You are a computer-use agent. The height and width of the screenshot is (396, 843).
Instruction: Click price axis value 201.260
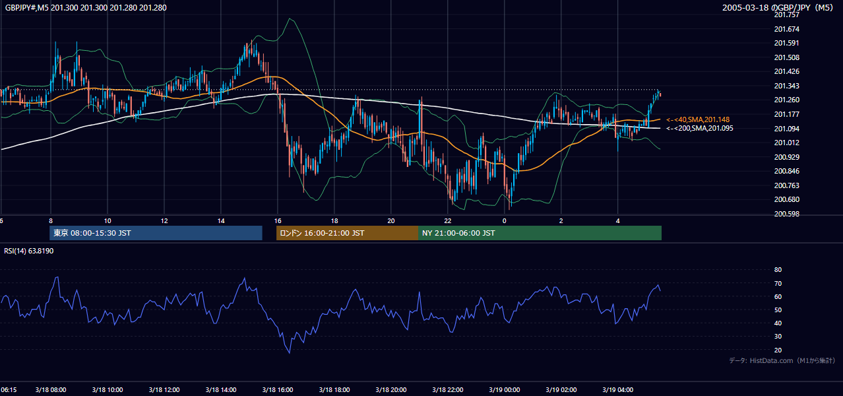[x=787, y=100]
